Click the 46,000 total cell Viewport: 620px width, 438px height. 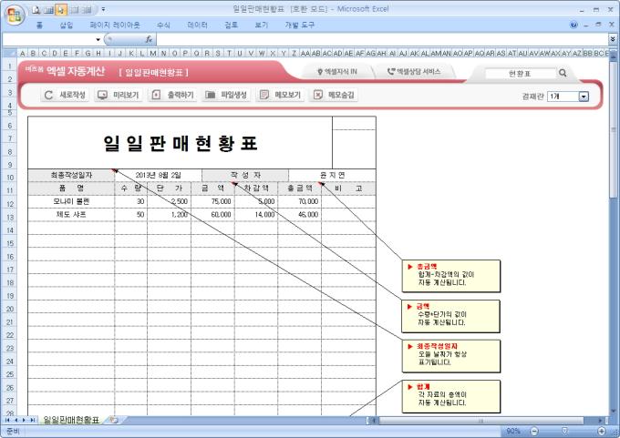click(x=300, y=215)
